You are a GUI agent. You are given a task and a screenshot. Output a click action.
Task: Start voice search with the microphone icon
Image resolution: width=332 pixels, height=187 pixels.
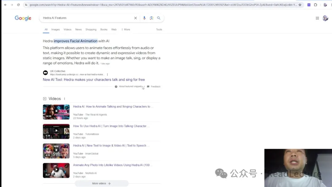coord(144,18)
